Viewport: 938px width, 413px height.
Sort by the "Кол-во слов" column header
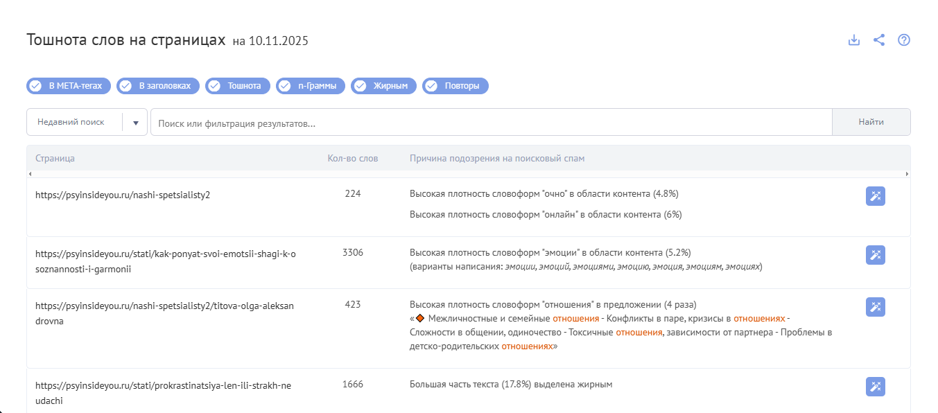coord(353,159)
